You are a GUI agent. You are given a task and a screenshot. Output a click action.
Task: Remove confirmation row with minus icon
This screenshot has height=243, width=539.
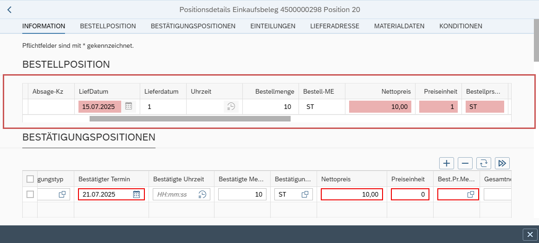coord(465,163)
